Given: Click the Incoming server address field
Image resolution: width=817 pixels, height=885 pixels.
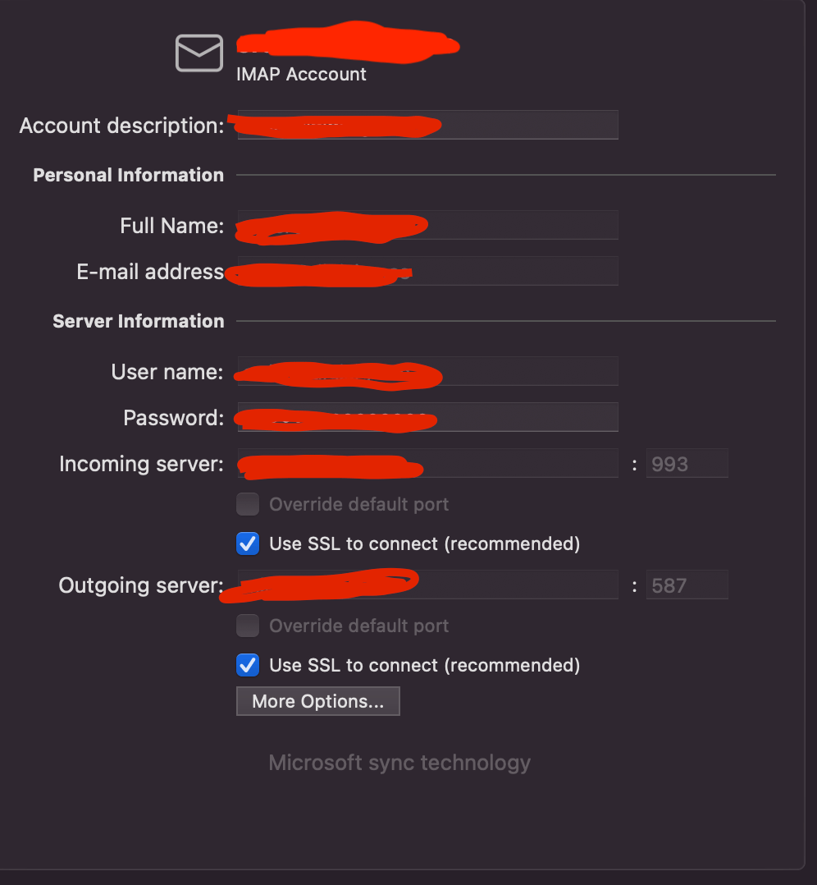Looking at the screenshot, I should [x=428, y=463].
